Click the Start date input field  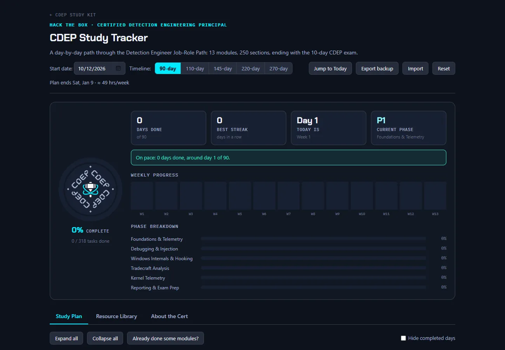(99, 68)
